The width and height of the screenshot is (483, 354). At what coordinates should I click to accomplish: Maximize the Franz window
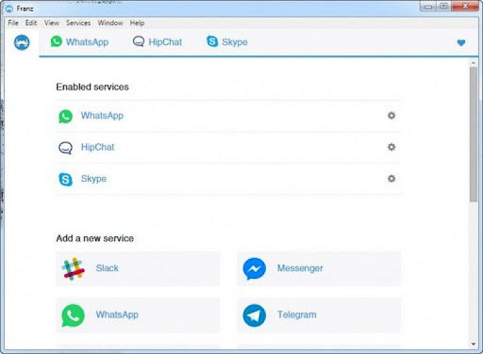pyautogui.click(x=443, y=6)
